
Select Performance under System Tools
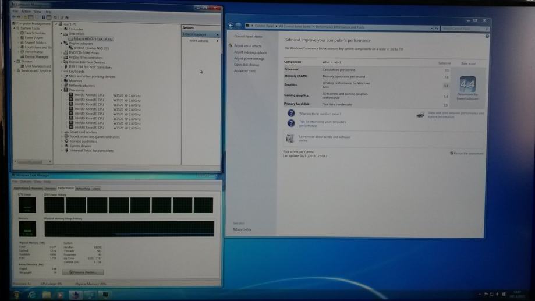click(x=34, y=52)
